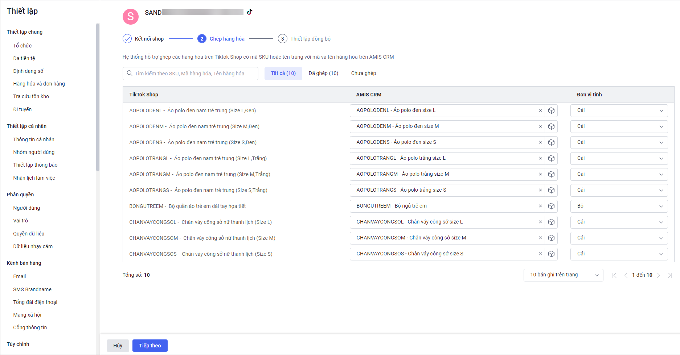The image size is (680, 355).
Task: Click the TikTok logo beside shop name
Action: pos(250,12)
